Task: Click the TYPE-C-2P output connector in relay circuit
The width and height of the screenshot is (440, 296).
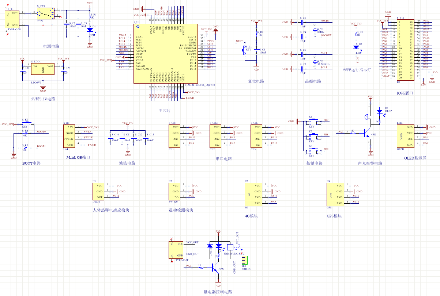Action: pyautogui.click(x=176, y=250)
